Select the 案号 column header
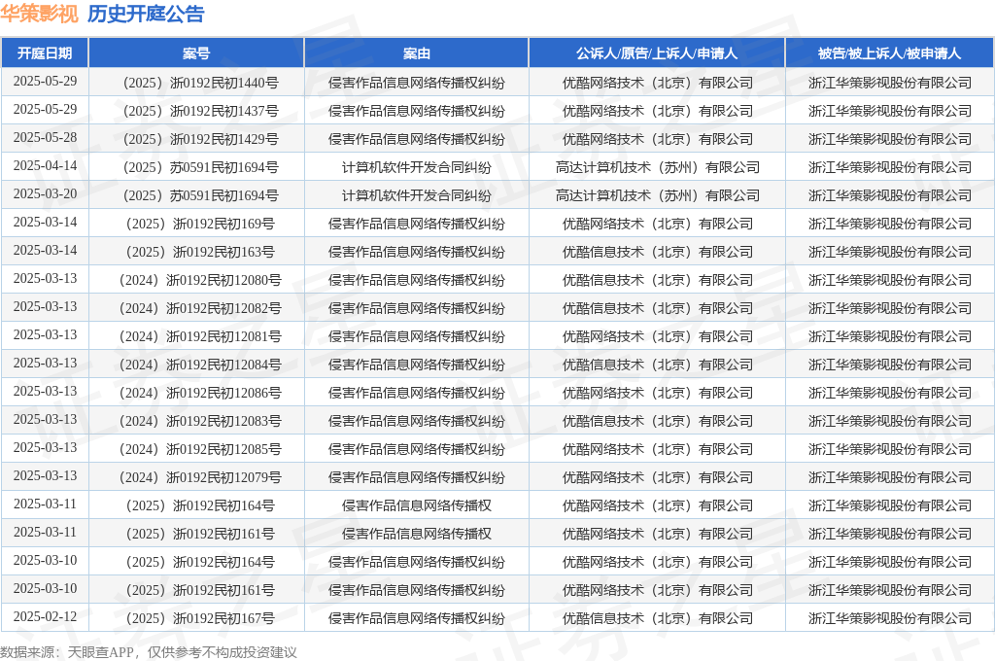 (x=196, y=53)
